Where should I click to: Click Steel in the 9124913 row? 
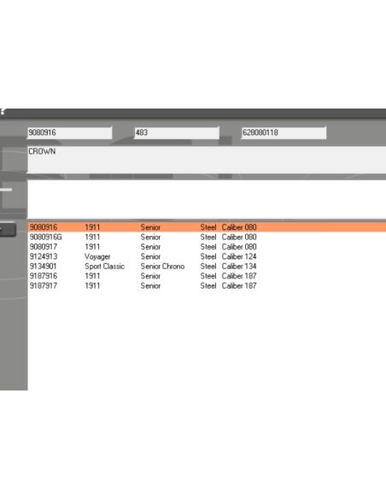pos(208,256)
